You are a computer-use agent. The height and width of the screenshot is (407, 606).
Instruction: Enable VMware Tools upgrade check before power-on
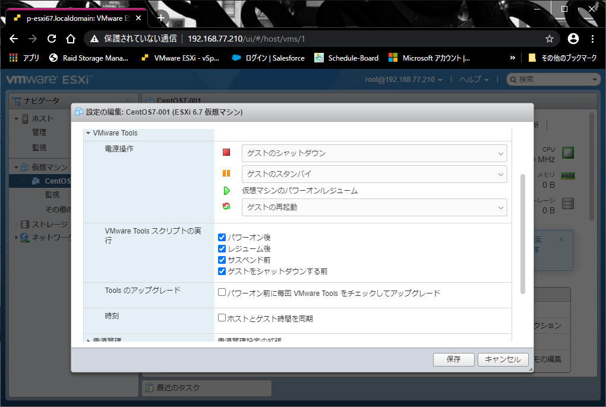[x=222, y=292]
